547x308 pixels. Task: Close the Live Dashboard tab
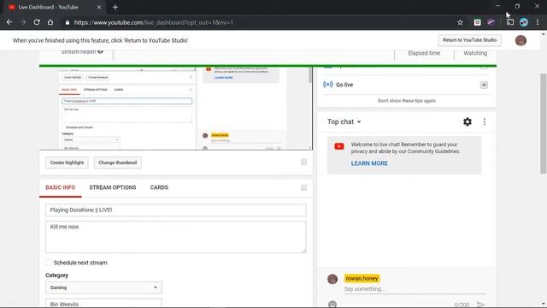pyautogui.click(x=99, y=7)
